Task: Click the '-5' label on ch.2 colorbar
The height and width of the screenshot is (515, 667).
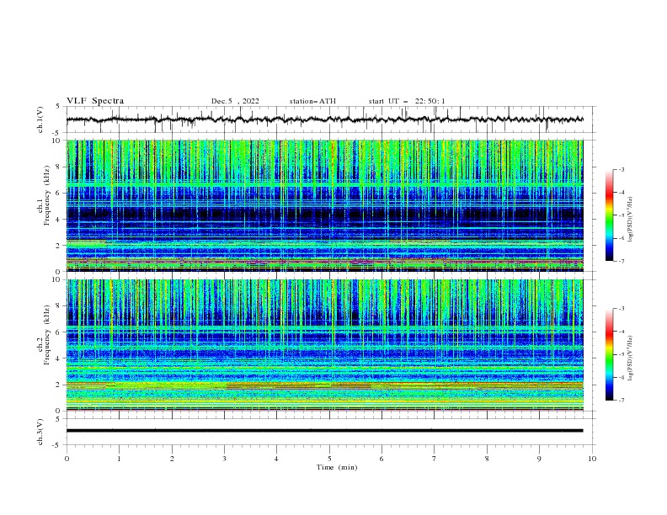Action: [622, 354]
